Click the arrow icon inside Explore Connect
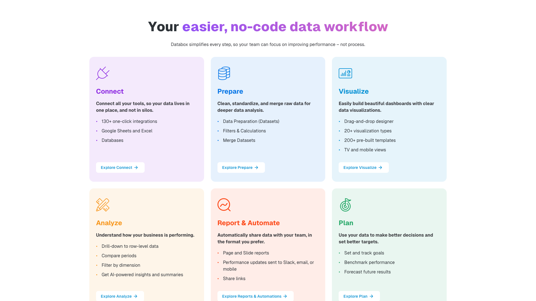 pos(137,168)
